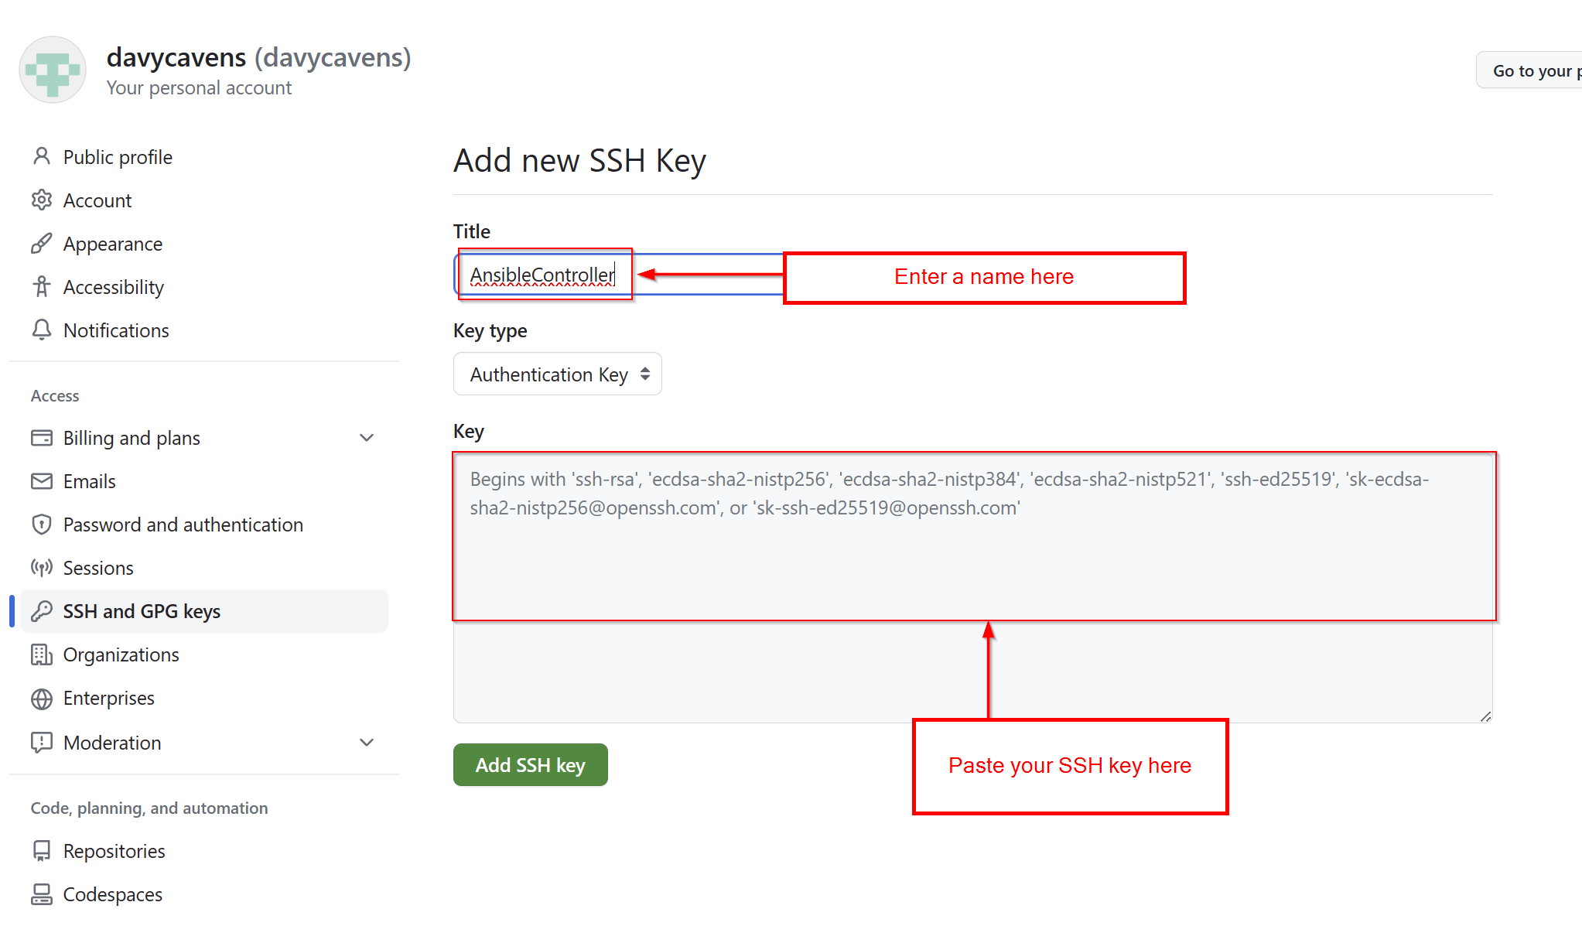The image size is (1582, 926).
Task: Click the davycavens profile avatar
Action: point(53,70)
